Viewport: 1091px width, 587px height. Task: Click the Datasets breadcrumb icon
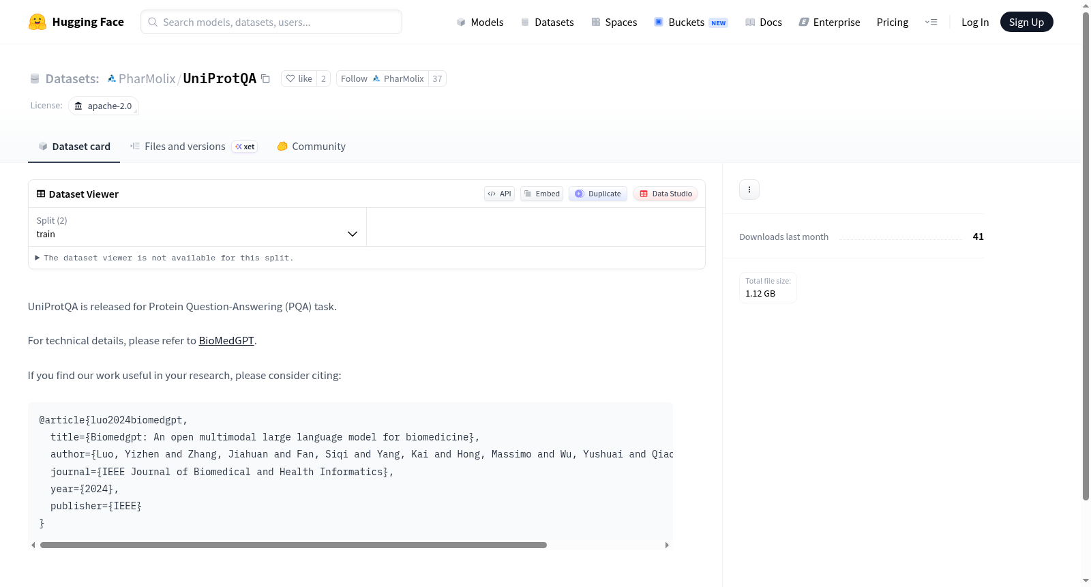pos(35,78)
